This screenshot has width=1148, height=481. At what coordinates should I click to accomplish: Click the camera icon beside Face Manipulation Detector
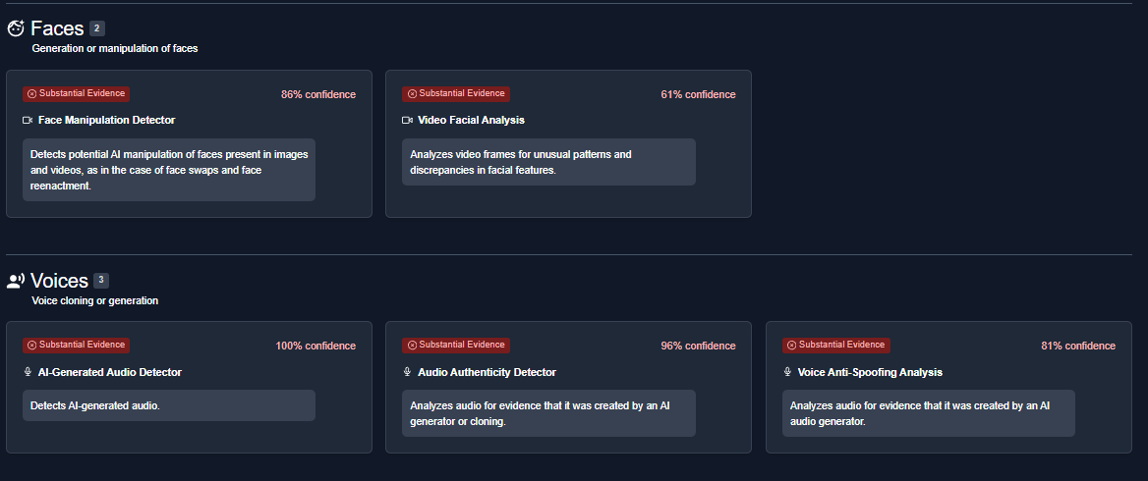[x=28, y=120]
